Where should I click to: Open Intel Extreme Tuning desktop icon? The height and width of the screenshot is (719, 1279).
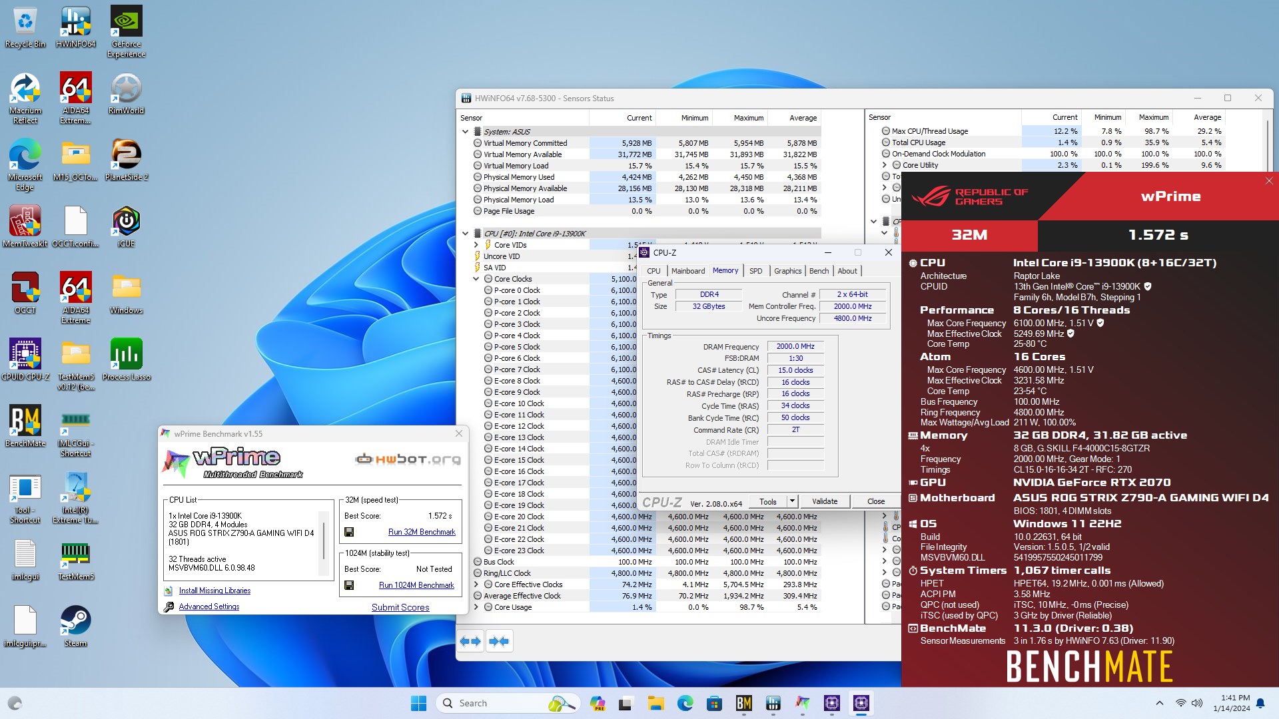[x=75, y=497]
